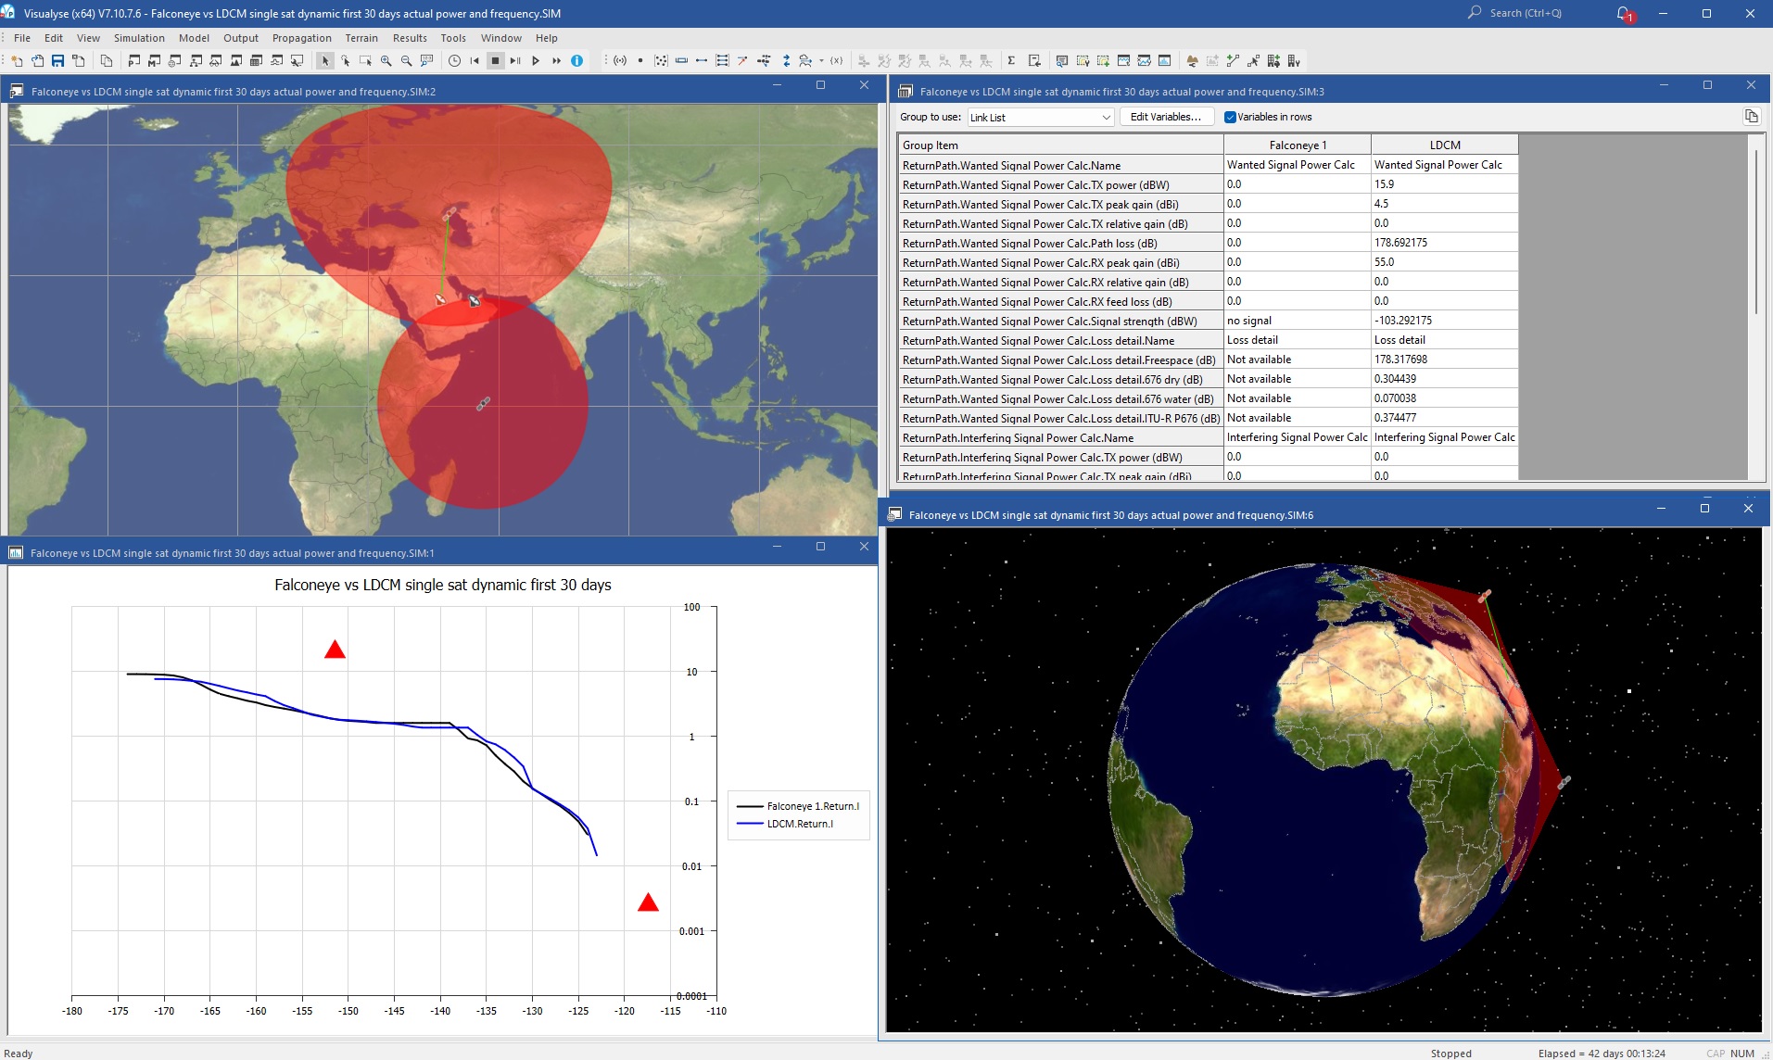Toggle the Variables in rows checkbox
Image resolution: width=1773 pixels, height=1060 pixels.
pos(1231,118)
